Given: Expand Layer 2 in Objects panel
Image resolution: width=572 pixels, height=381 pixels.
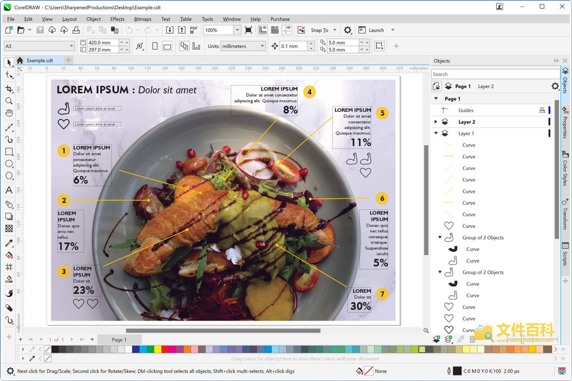Looking at the screenshot, I should 436,122.
